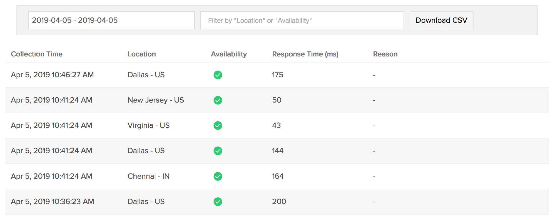555x216 pixels.
Task: Click the 10:36:23 AM collection time
Action: (x=52, y=202)
